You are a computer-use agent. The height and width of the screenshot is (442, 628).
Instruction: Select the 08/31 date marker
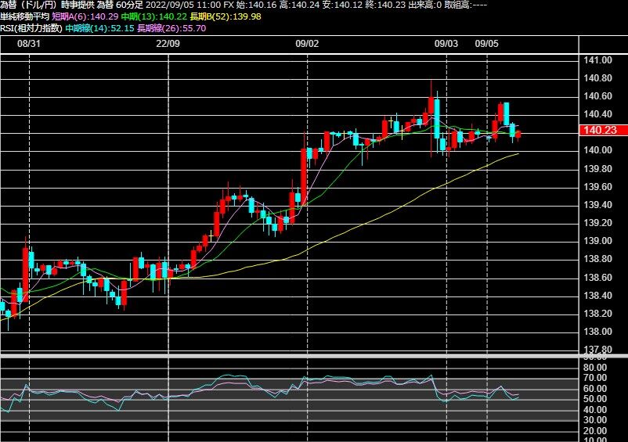click(29, 44)
